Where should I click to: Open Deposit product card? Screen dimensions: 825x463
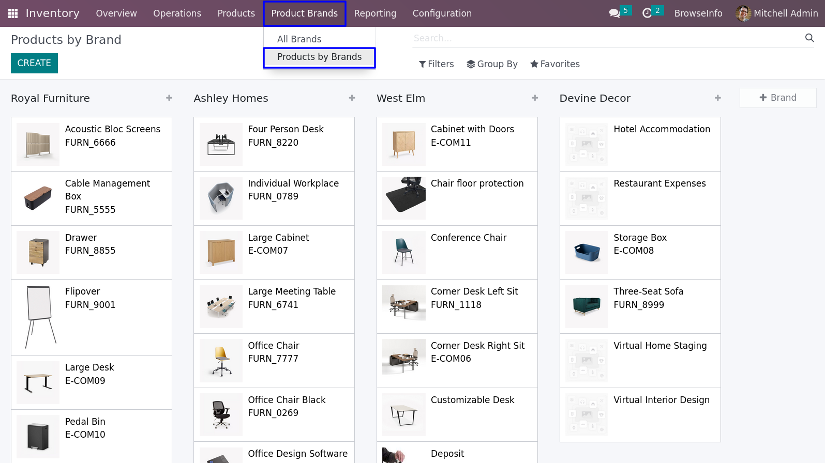click(x=457, y=453)
